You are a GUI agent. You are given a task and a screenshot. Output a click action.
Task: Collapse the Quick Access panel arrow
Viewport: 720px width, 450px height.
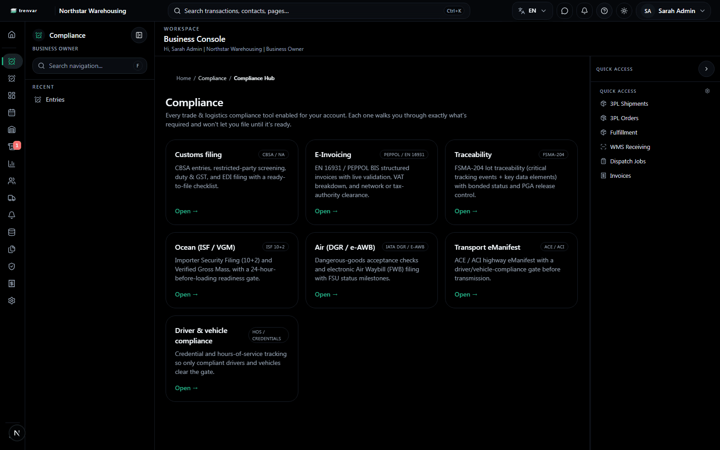[x=706, y=69]
